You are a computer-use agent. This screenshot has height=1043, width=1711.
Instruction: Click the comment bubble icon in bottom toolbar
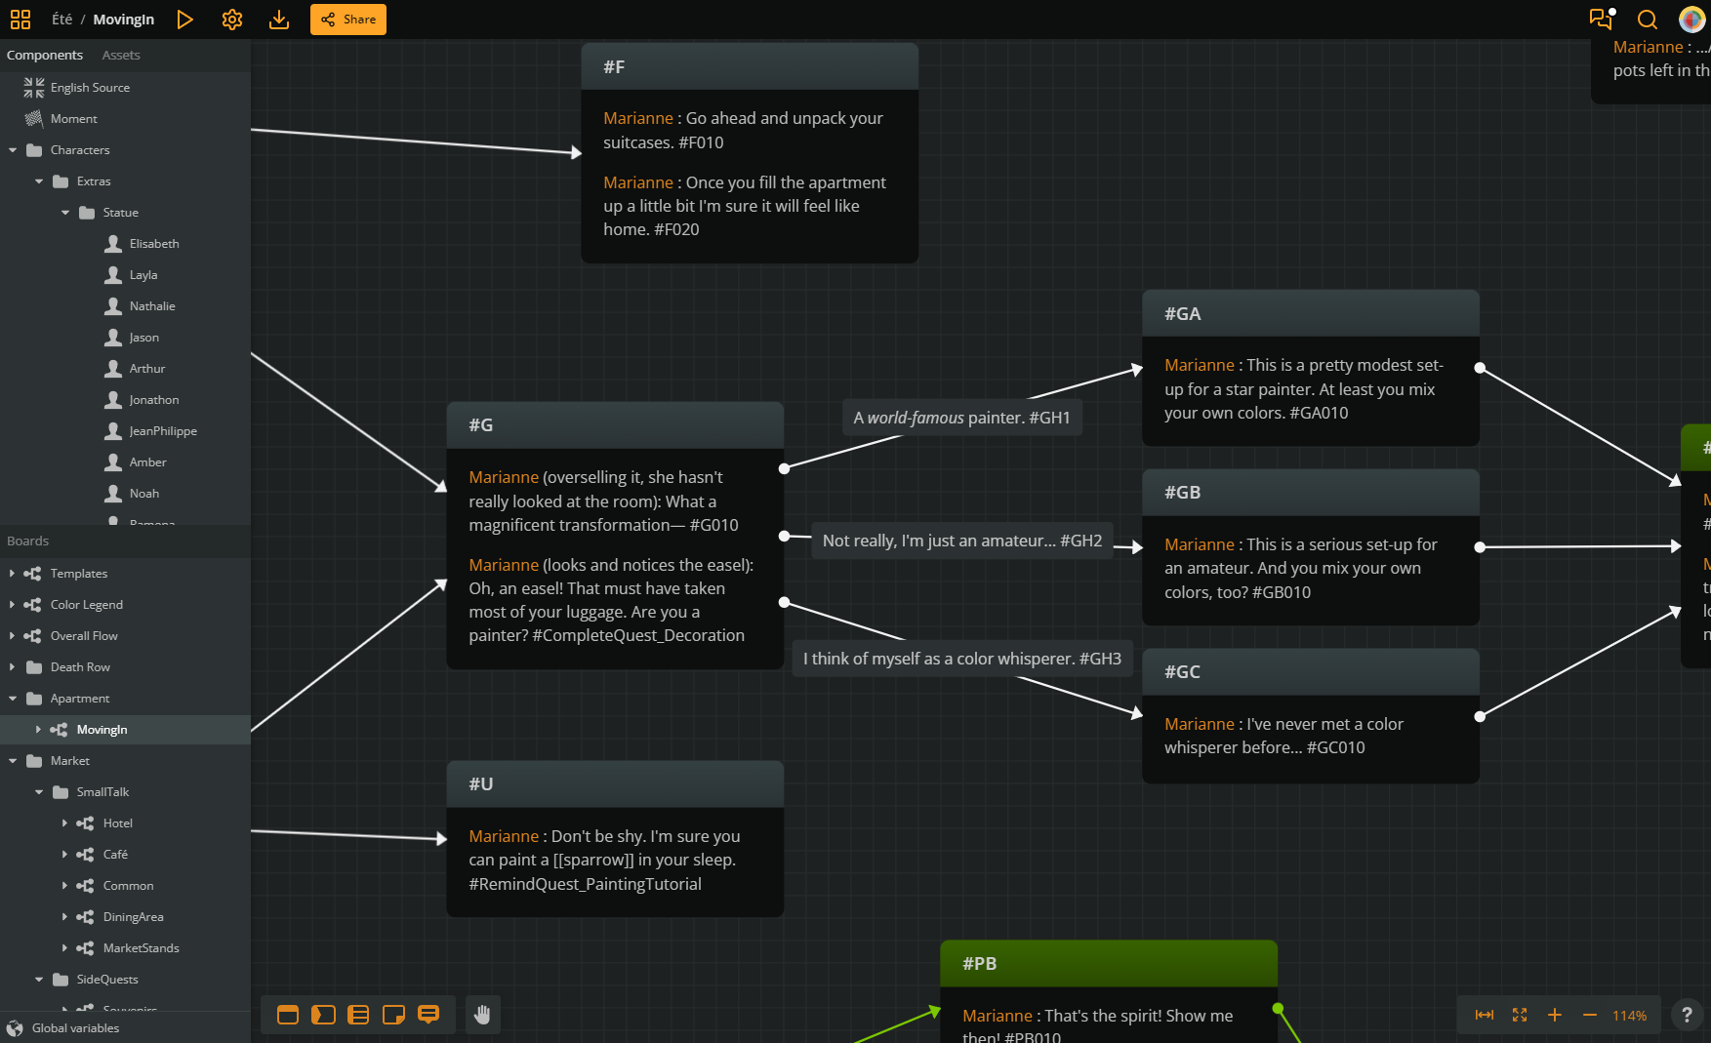pyautogui.click(x=428, y=1015)
